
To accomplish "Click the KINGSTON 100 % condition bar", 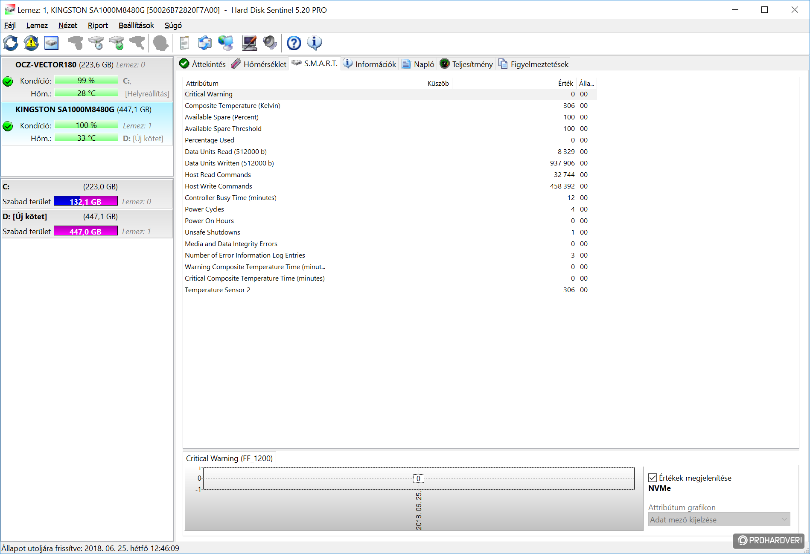I will click(86, 125).
